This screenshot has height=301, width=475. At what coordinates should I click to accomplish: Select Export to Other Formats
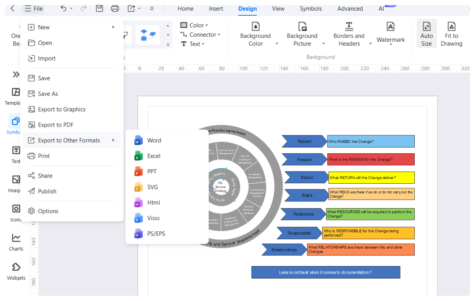(x=72, y=141)
